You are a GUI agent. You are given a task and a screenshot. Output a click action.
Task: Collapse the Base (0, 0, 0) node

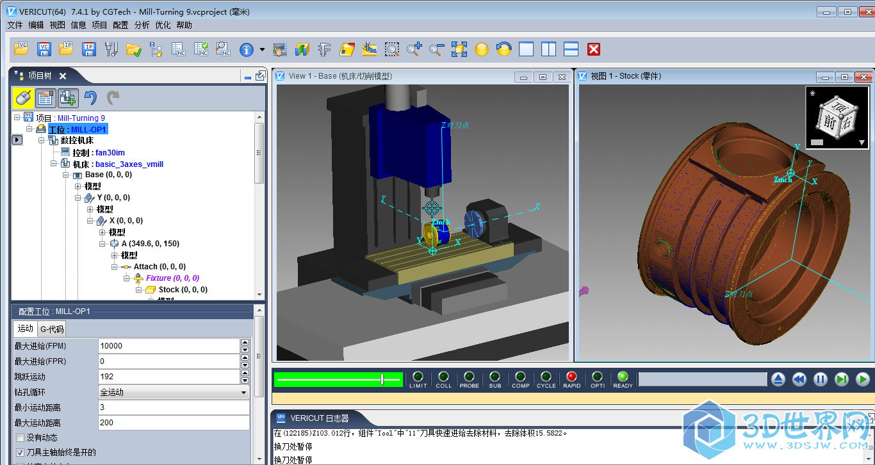coord(66,175)
